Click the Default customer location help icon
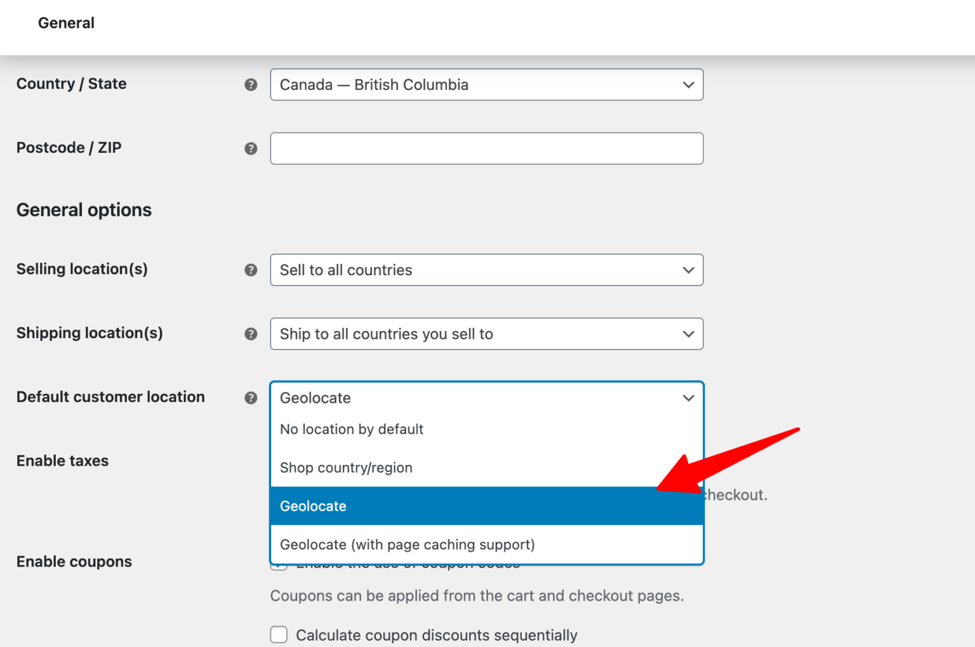This screenshot has height=647, width=975. pyautogui.click(x=251, y=398)
